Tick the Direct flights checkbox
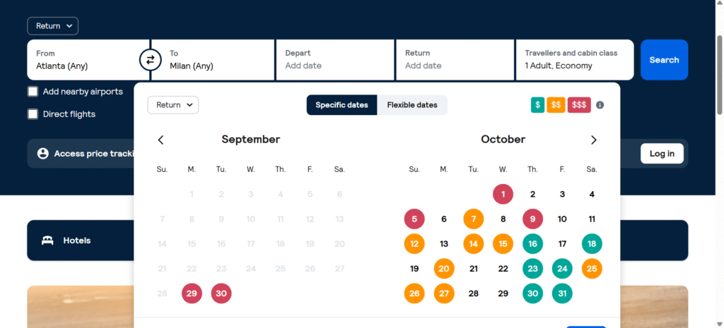Screen dimensions: 724x328 point(33,114)
